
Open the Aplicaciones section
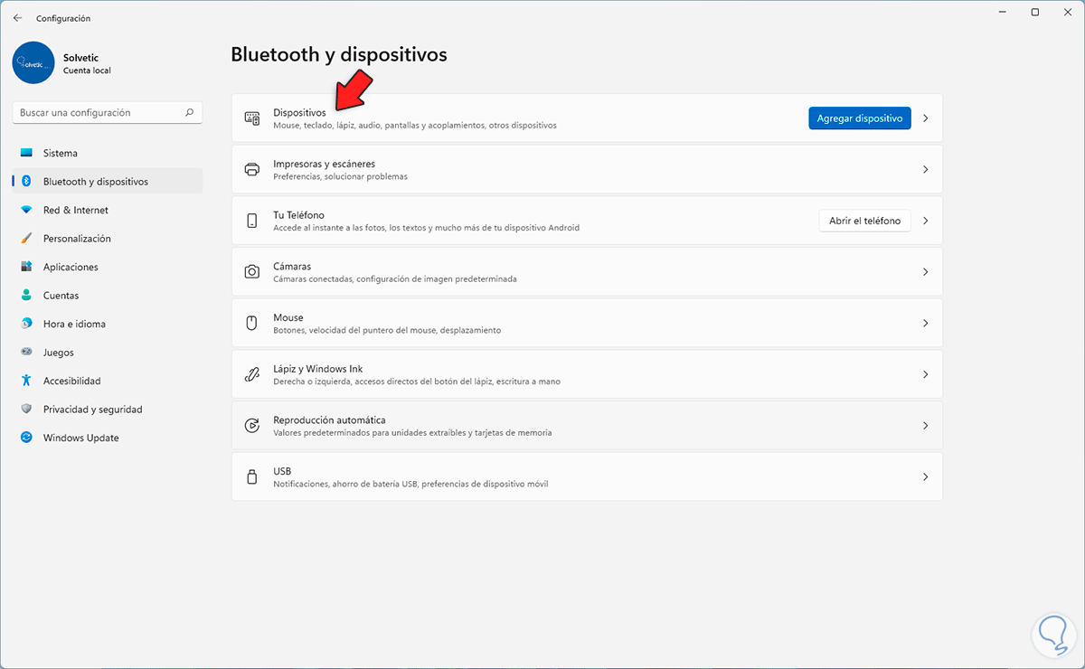point(71,268)
